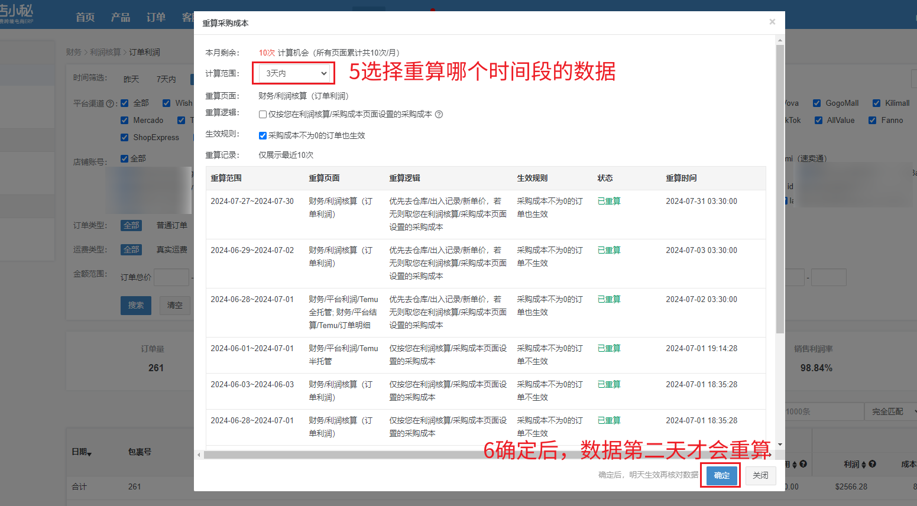
Task: Click the 确定 button
Action: (x=721, y=475)
